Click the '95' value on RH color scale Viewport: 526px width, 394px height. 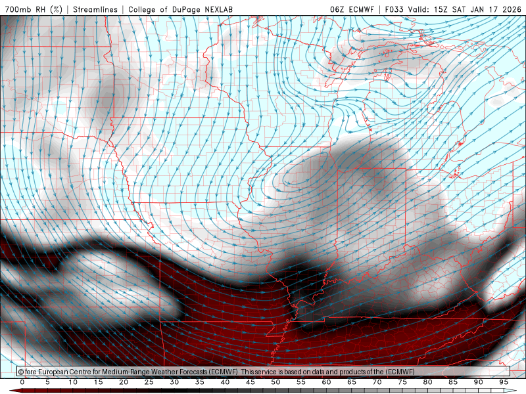coord(504,382)
